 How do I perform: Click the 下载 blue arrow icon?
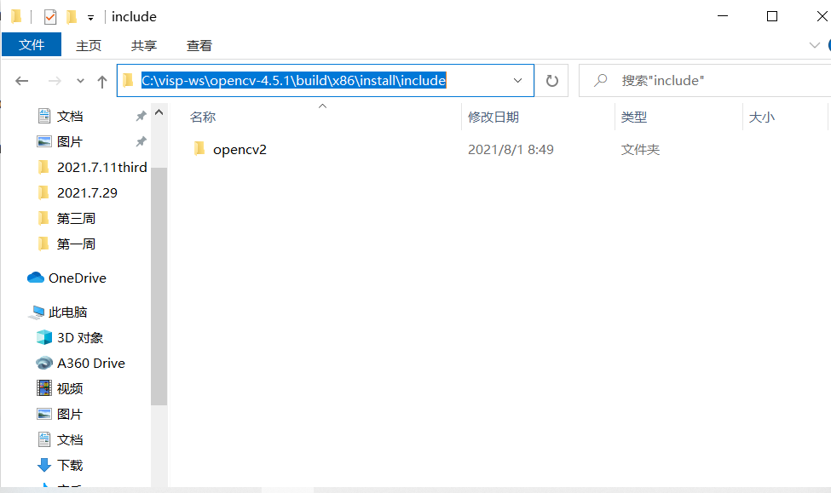tap(44, 466)
